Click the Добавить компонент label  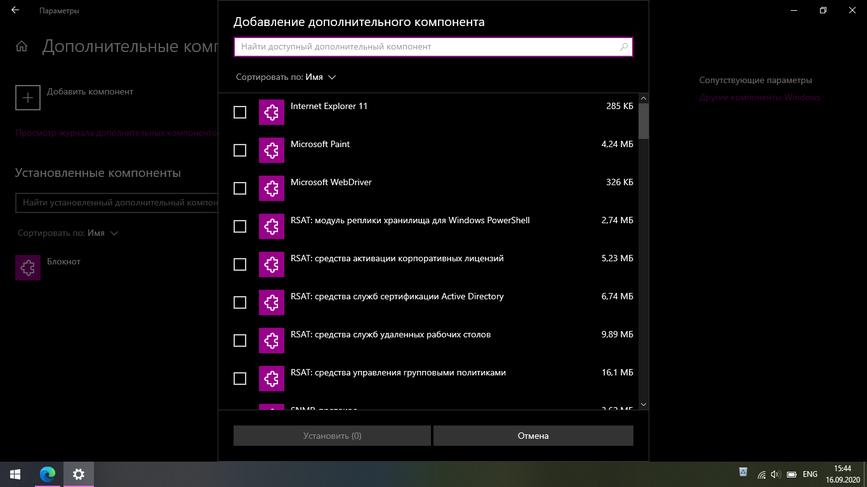[90, 91]
